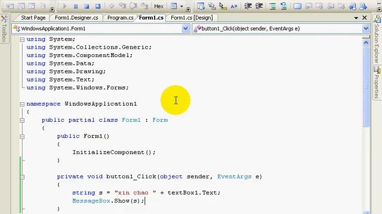Viewport: 382px width, 214px height.
Task: Open the first toolbar's options overflow arrow
Action: (x=52, y=10)
